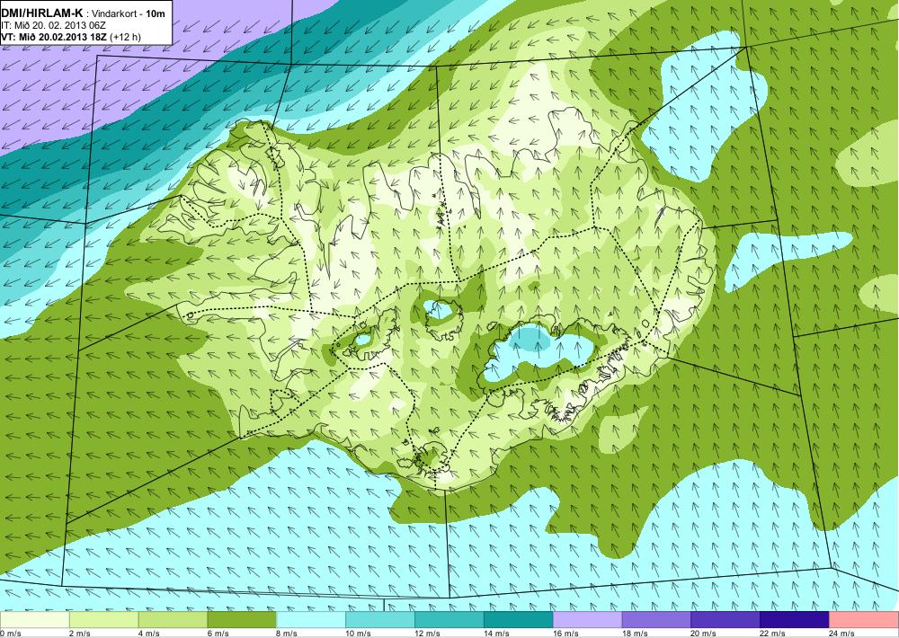Click the violet-blue 20–22 m/s legend swatch
The width and height of the screenshot is (899, 638).
(725, 620)
